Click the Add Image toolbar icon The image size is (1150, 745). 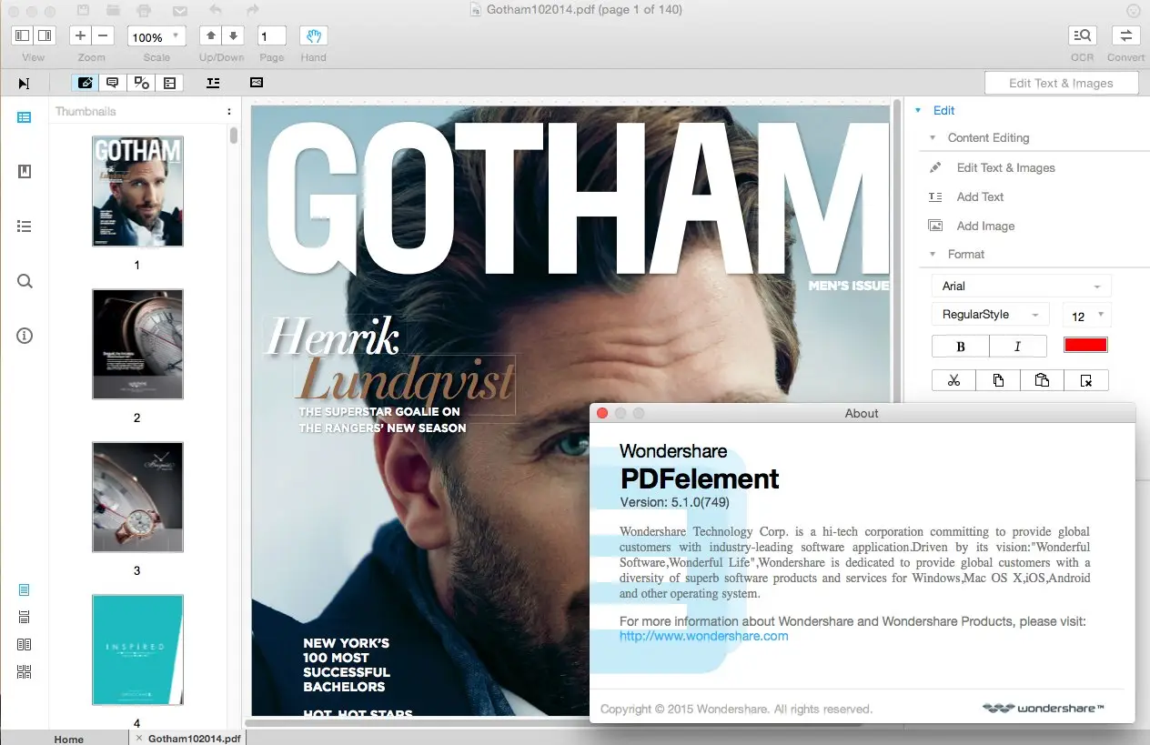coord(257,83)
